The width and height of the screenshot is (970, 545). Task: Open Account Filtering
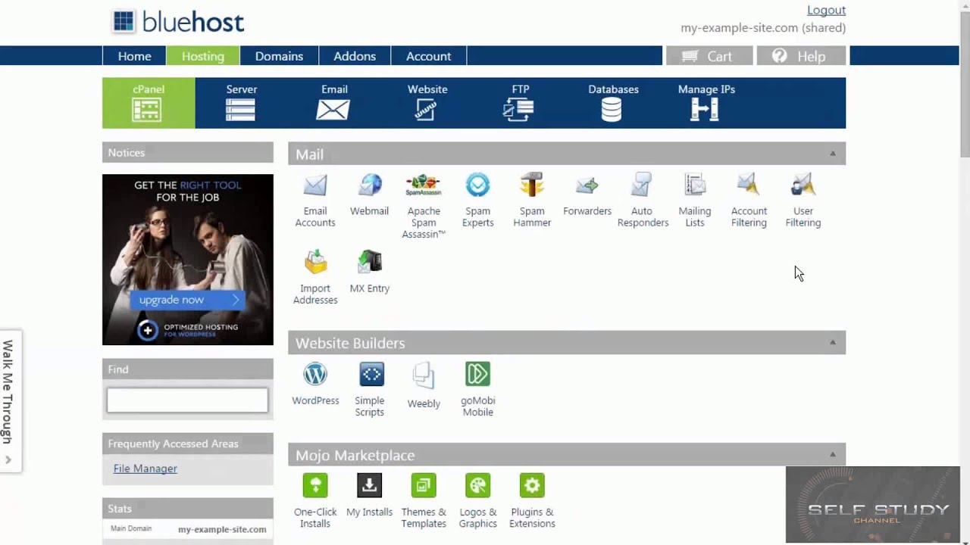(x=749, y=201)
